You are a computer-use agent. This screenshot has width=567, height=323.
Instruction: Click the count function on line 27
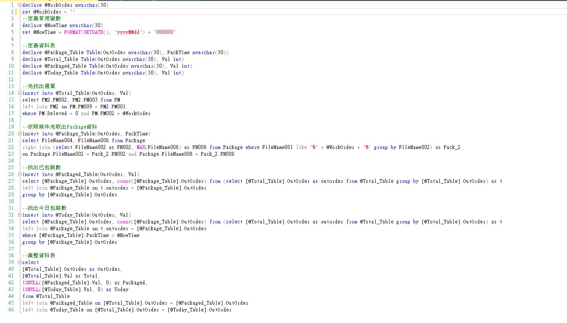[x=124, y=181]
